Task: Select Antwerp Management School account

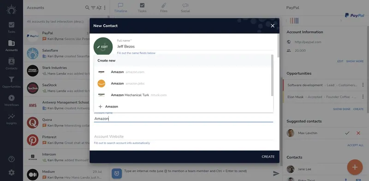Action: 56,105
